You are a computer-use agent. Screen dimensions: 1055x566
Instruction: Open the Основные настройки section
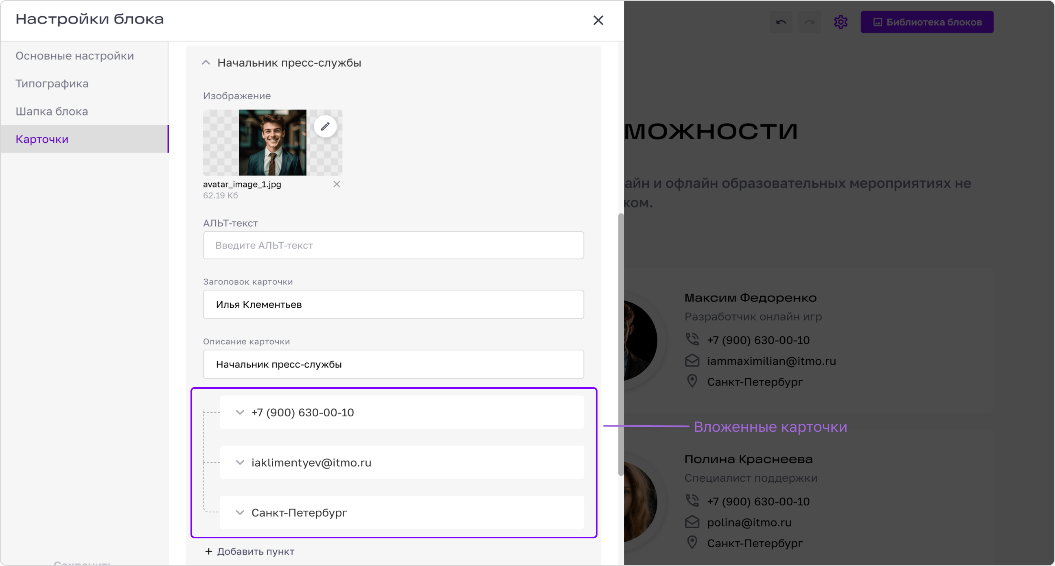tap(84, 56)
